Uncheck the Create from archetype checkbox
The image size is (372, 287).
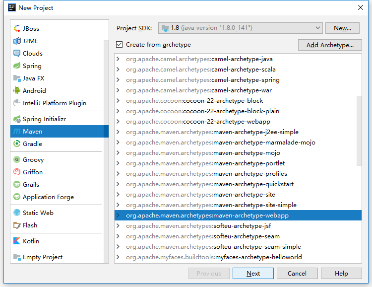(119, 45)
